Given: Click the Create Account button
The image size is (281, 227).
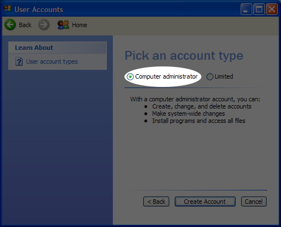Looking at the screenshot, I should 205,202.
